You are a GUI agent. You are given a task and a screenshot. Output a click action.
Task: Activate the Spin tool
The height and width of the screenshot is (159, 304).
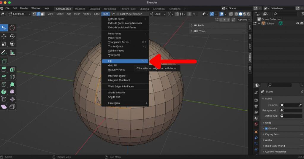click(x=4, y=92)
